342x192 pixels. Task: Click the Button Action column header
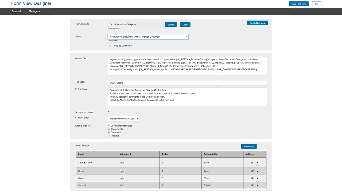click(x=222, y=154)
